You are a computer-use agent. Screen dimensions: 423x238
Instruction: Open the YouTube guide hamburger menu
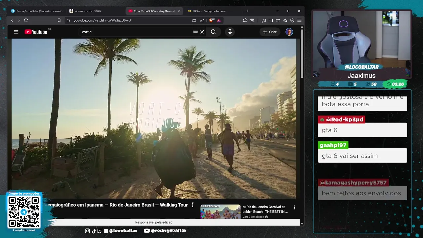16,32
